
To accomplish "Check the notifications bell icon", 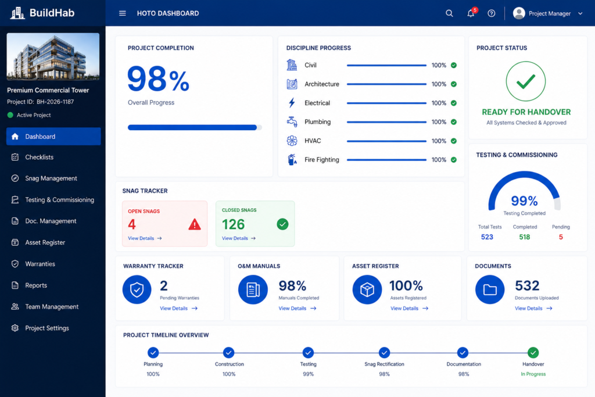I will click(471, 13).
